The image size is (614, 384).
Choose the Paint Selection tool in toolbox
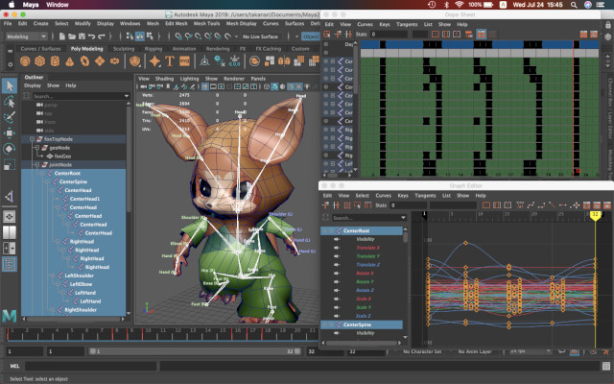coord(10,117)
